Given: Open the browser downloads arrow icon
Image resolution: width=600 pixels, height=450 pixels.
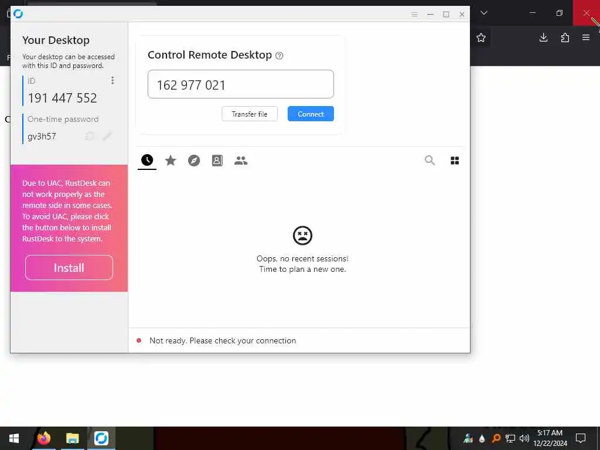Looking at the screenshot, I should (x=543, y=37).
